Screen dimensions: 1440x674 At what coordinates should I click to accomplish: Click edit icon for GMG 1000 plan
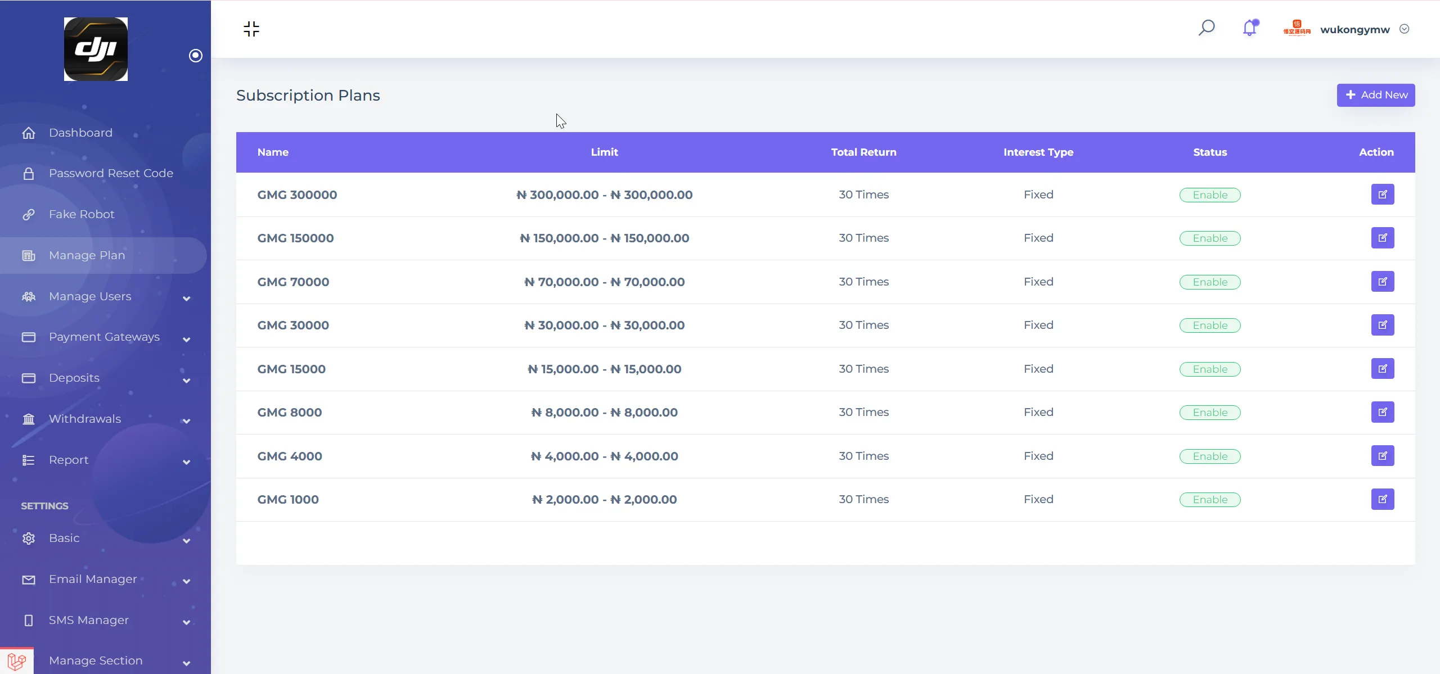coord(1382,499)
